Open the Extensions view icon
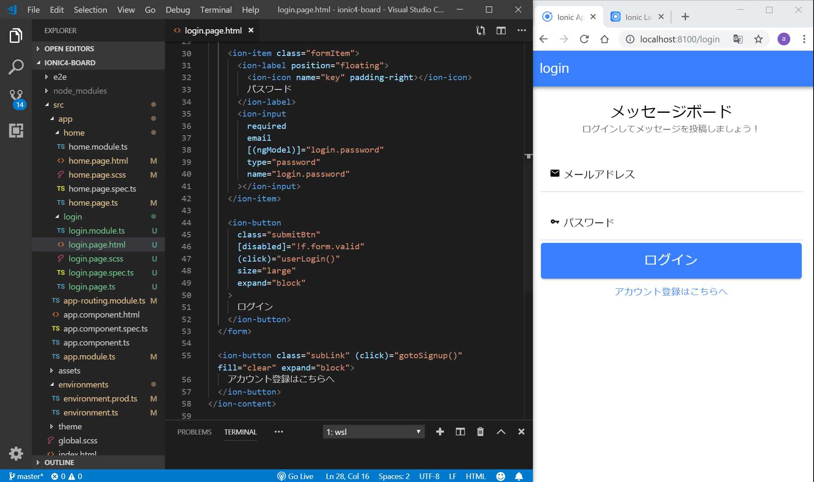Viewport: 814px width, 482px height. click(16, 130)
